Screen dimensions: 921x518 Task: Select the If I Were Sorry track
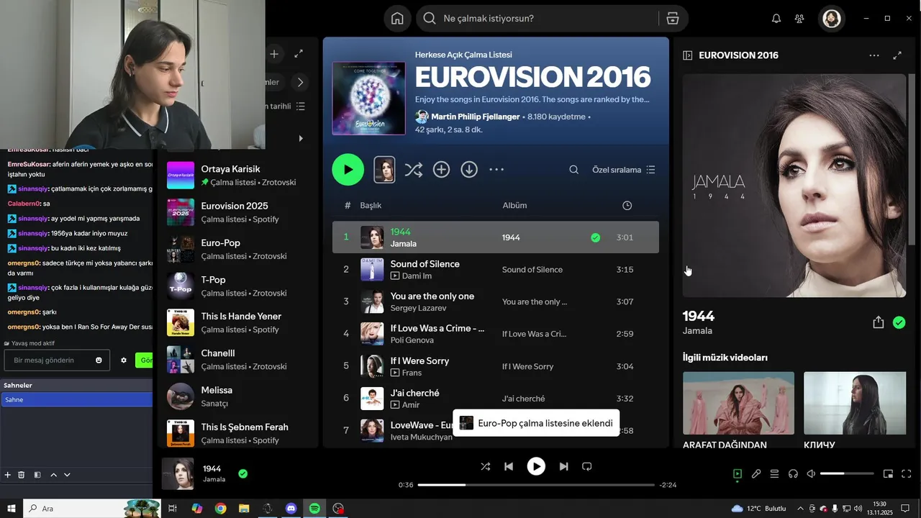click(496, 366)
